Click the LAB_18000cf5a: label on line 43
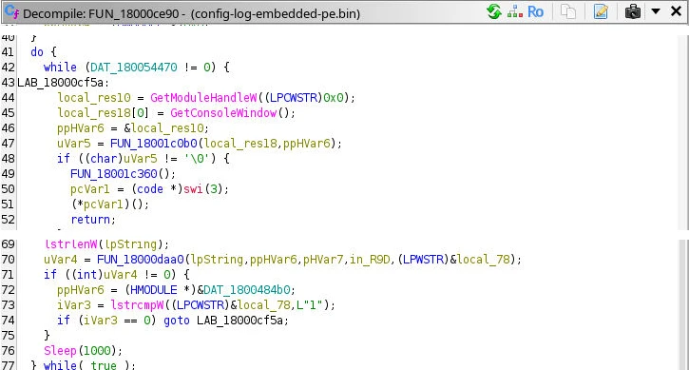The image size is (689, 370). [x=63, y=82]
